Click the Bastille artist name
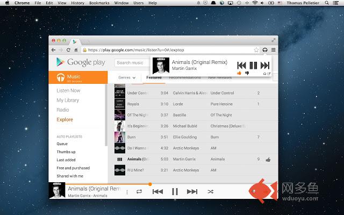The width and height of the screenshot is (344, 215). pos(180,115)
